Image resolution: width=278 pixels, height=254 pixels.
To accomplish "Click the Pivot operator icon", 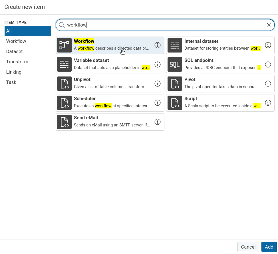I will tap(175, 83).
